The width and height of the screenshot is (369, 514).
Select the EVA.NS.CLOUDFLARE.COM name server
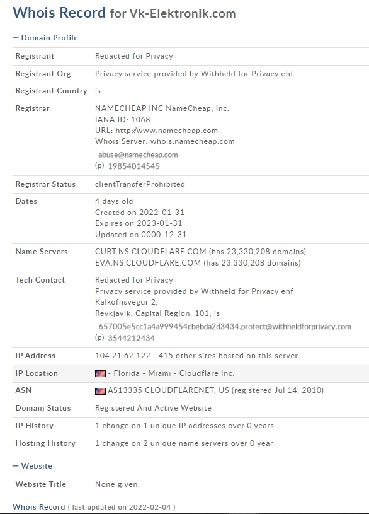tap(148, 263)
